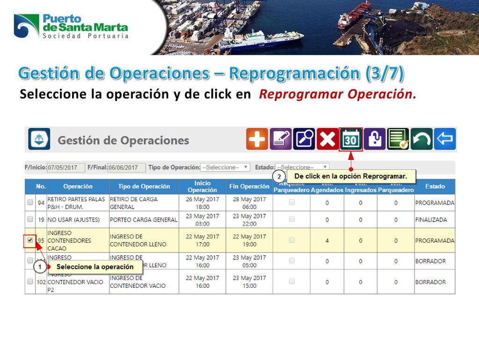The image size is (479, 359).
Task: Click the purple padlock icon
Action: click(x=375, y=139)
